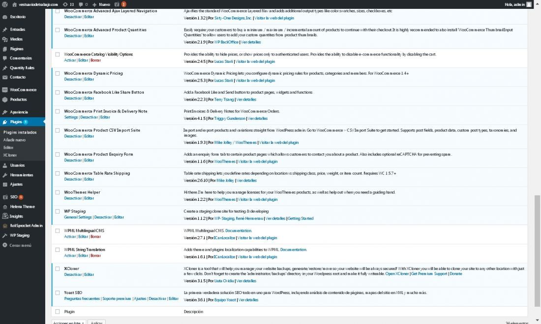The height and width of the screenshot is (324, 541).
Task: Click the Quantity Rules sidebar icon
Action: tap(5, 68)
